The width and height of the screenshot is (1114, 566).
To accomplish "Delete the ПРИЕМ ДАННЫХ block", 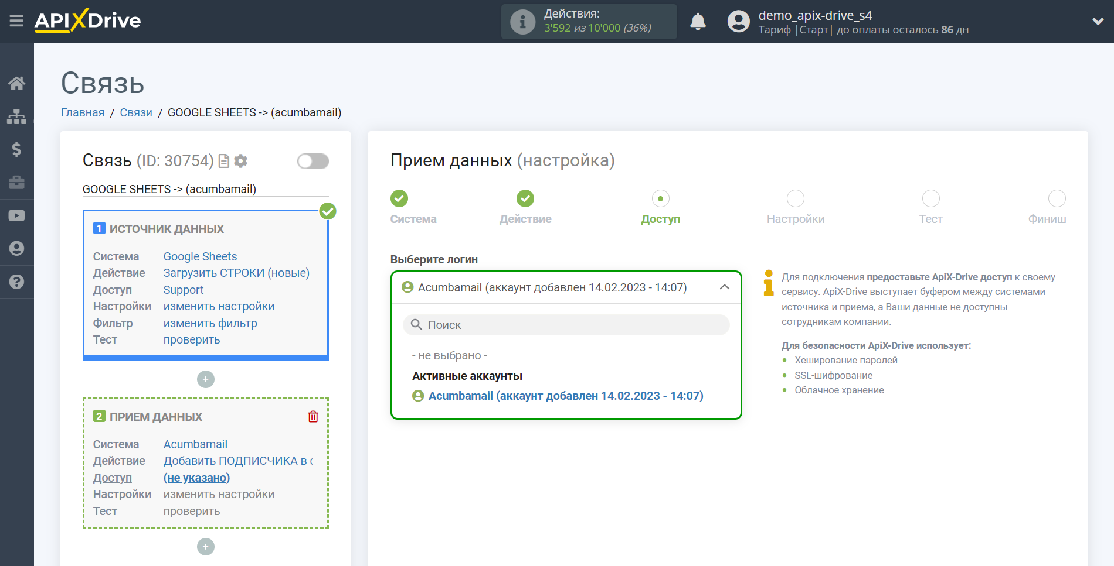I will (x=313, y=416).
